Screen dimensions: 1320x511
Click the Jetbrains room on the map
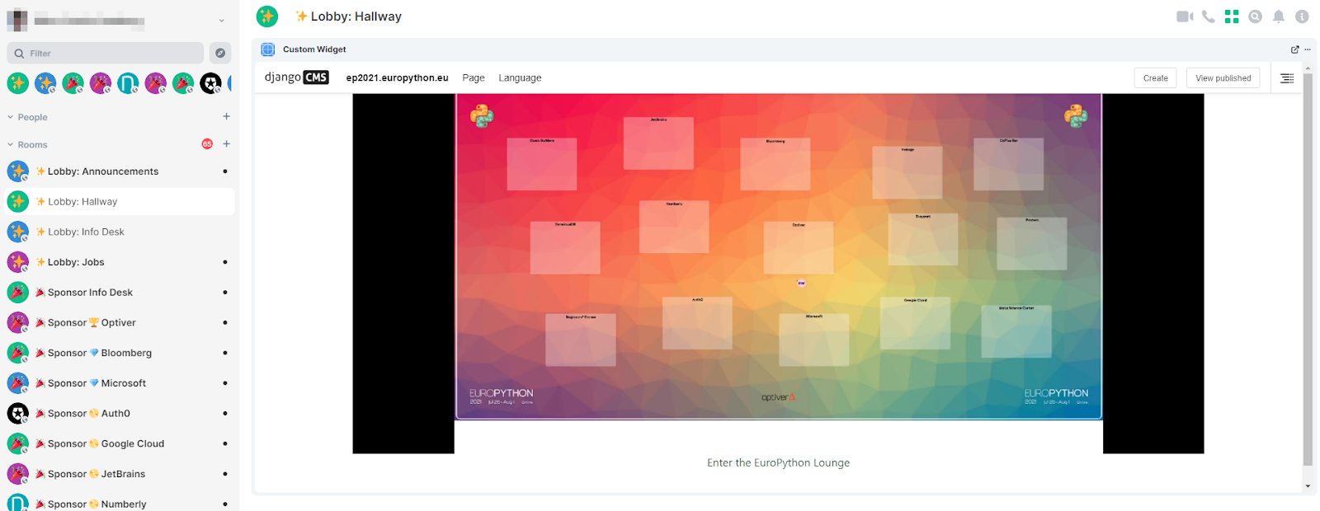pyautogui.click(x=658, y=143)
